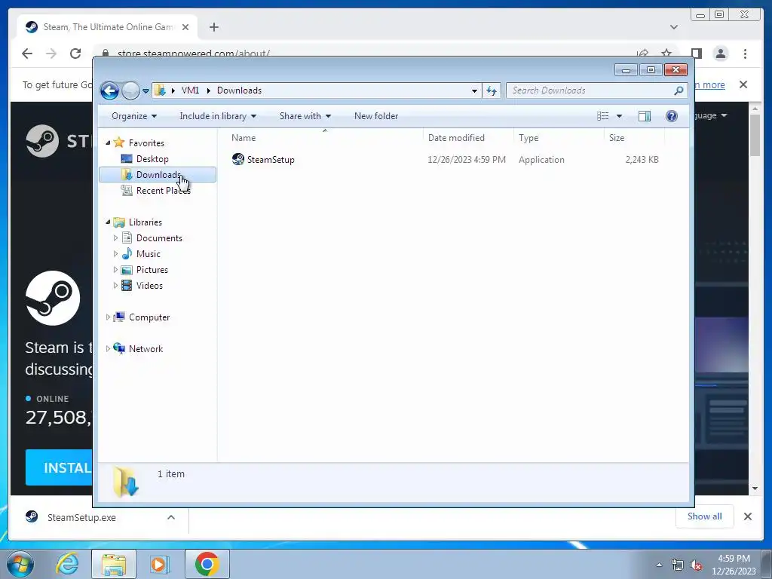
Task: Focus the Search Downloads field
Action: [x=596, y=90]
